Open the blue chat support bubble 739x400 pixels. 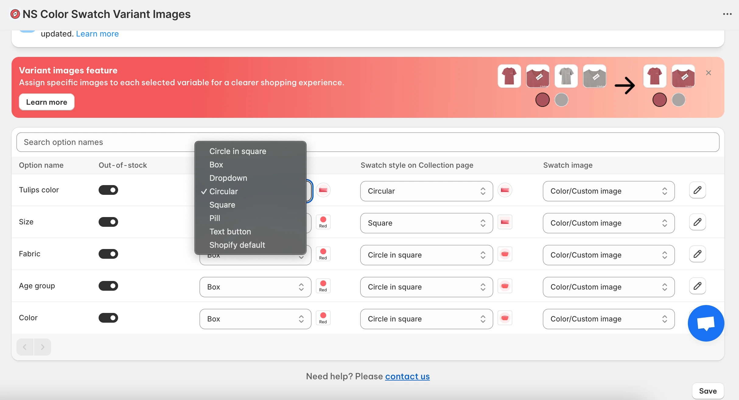[706, 323]
